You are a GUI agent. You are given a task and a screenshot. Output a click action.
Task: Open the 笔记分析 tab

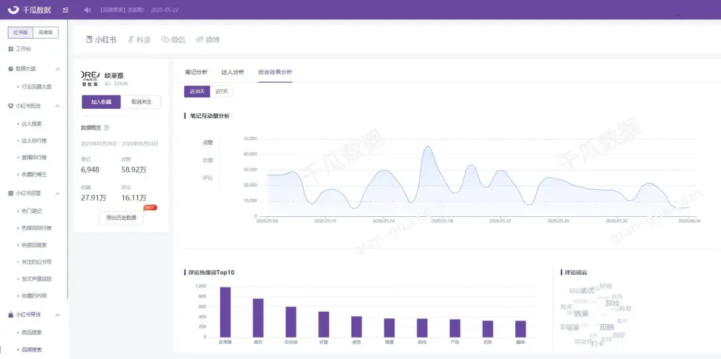tap(196, 72)
